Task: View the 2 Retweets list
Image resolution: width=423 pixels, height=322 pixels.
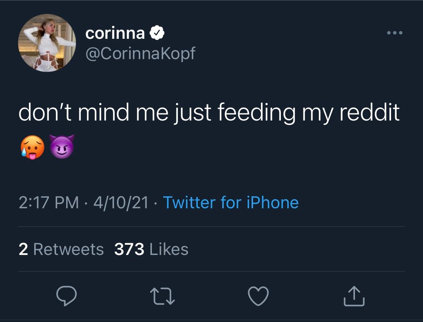Action: pos(61,249)
